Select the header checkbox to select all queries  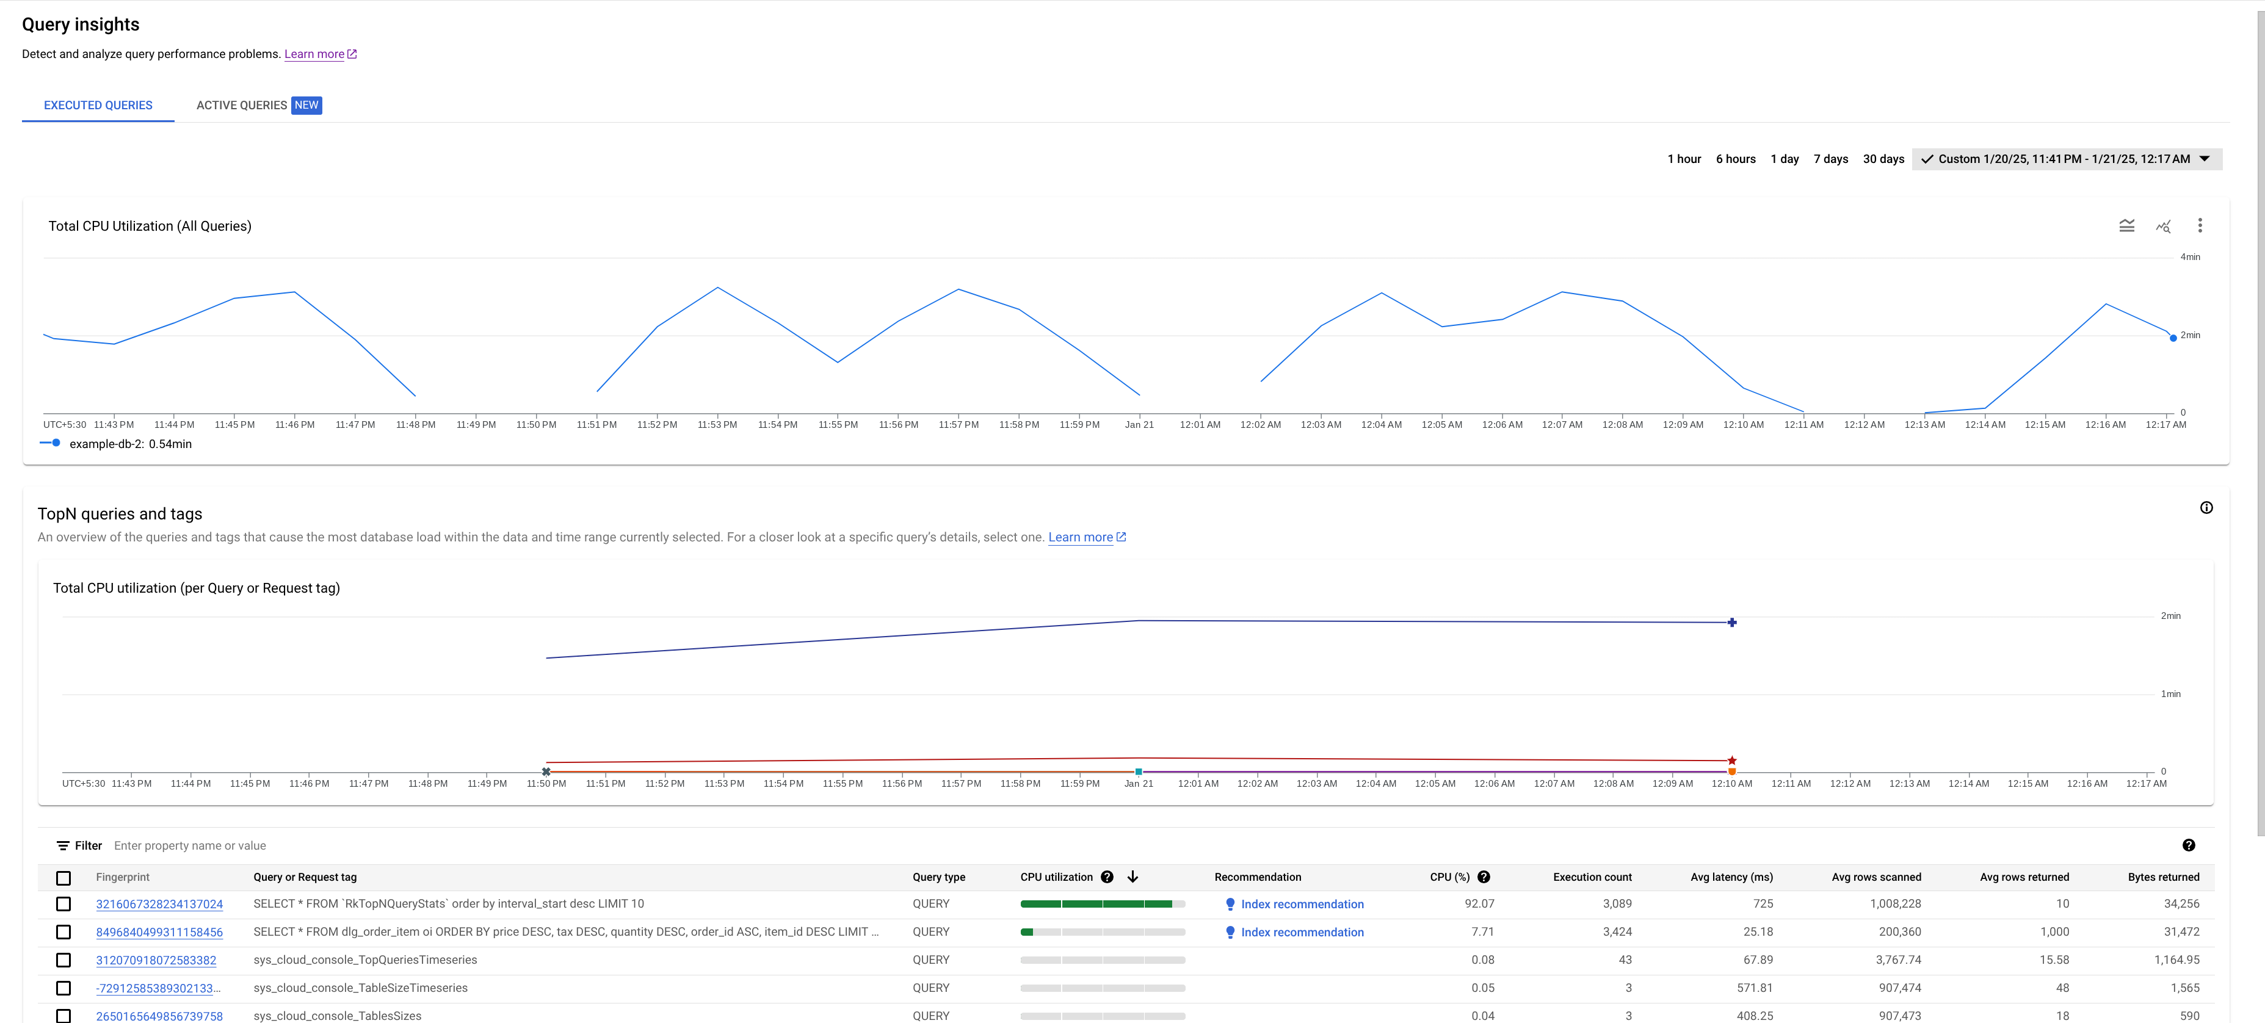pos(62,877)
